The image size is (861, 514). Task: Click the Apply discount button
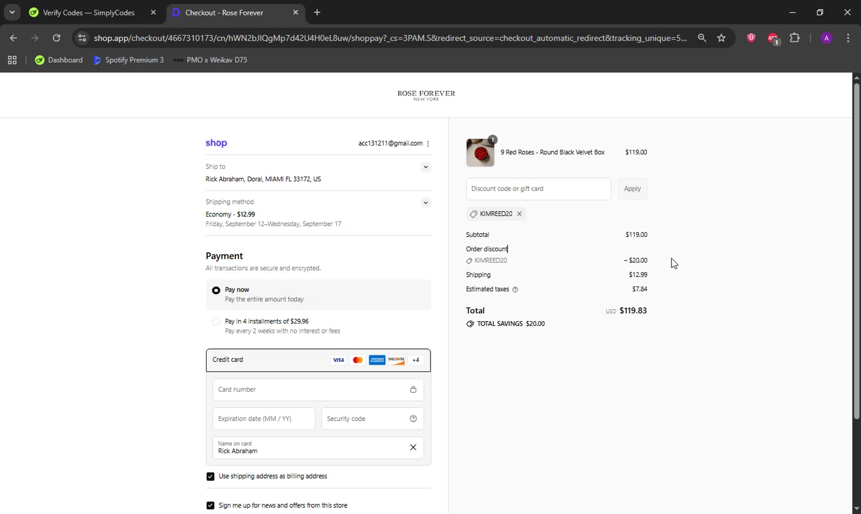click(x=632, y=189)
